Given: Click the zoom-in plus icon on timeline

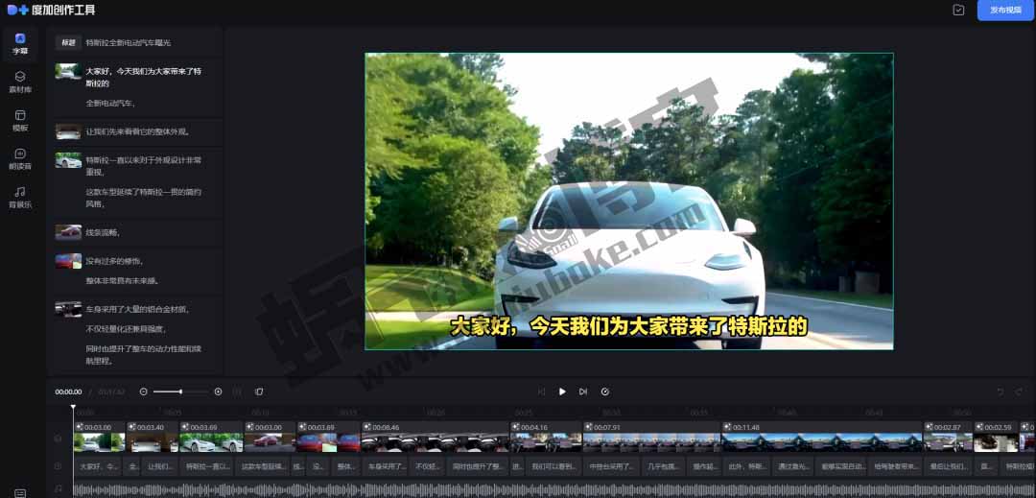Looking at the screenshot, I should [x=218, y=391].
